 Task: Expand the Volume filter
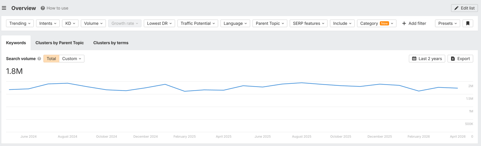coord(93,24)
